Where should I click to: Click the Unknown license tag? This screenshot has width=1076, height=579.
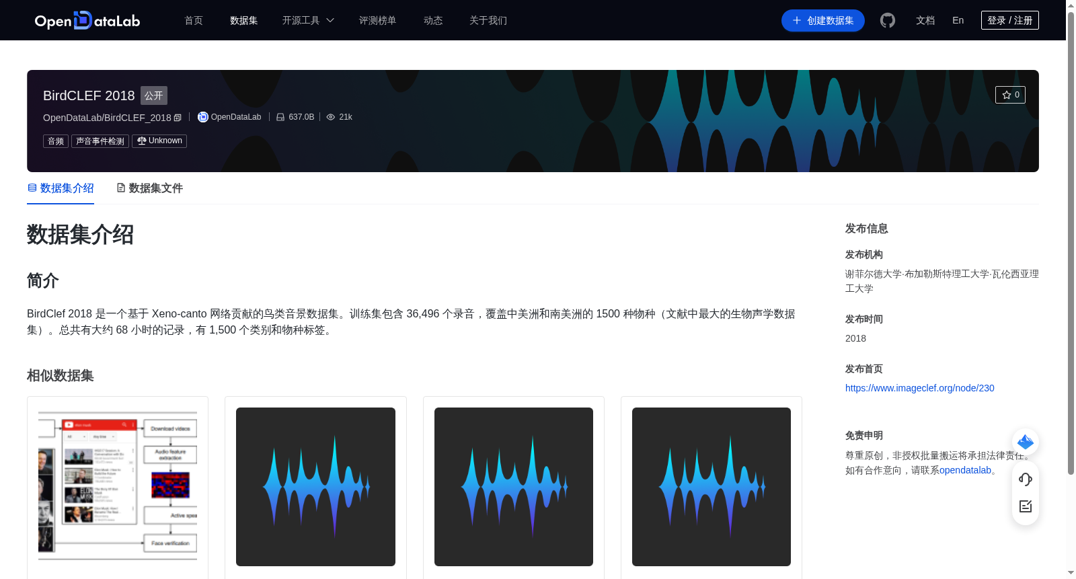pos(159,141)
